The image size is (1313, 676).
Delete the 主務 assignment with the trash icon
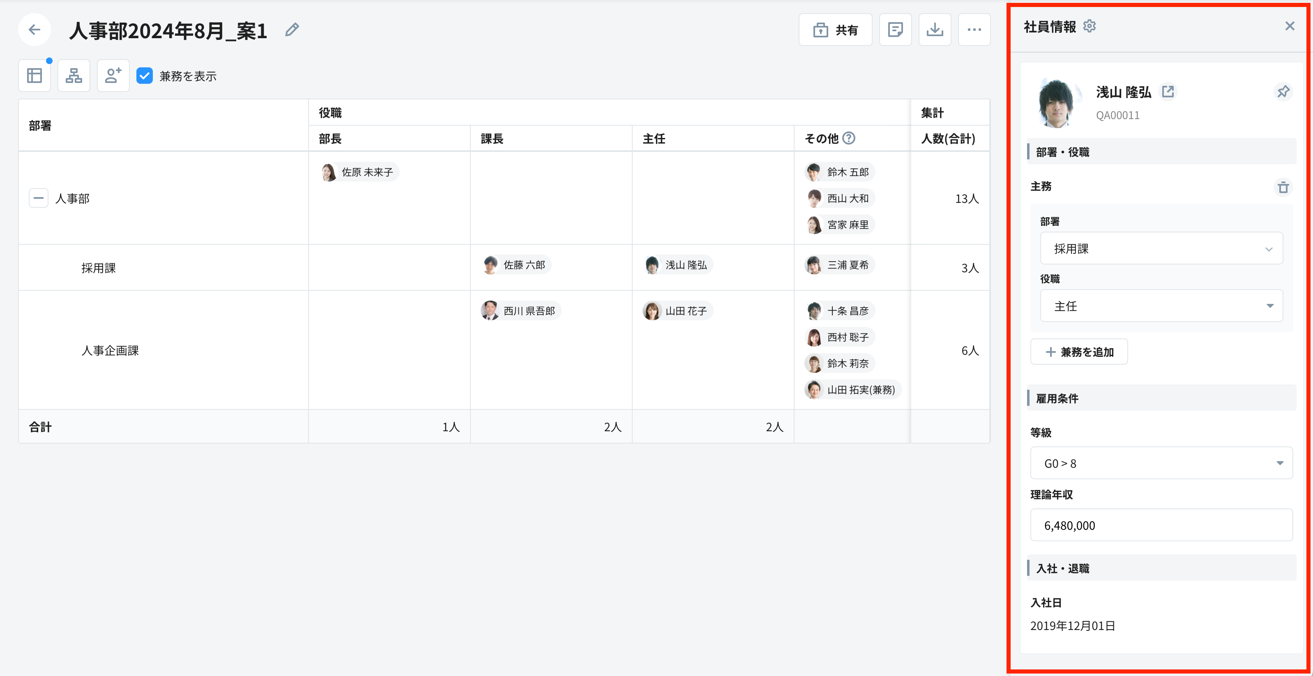tap(1283, 187)
